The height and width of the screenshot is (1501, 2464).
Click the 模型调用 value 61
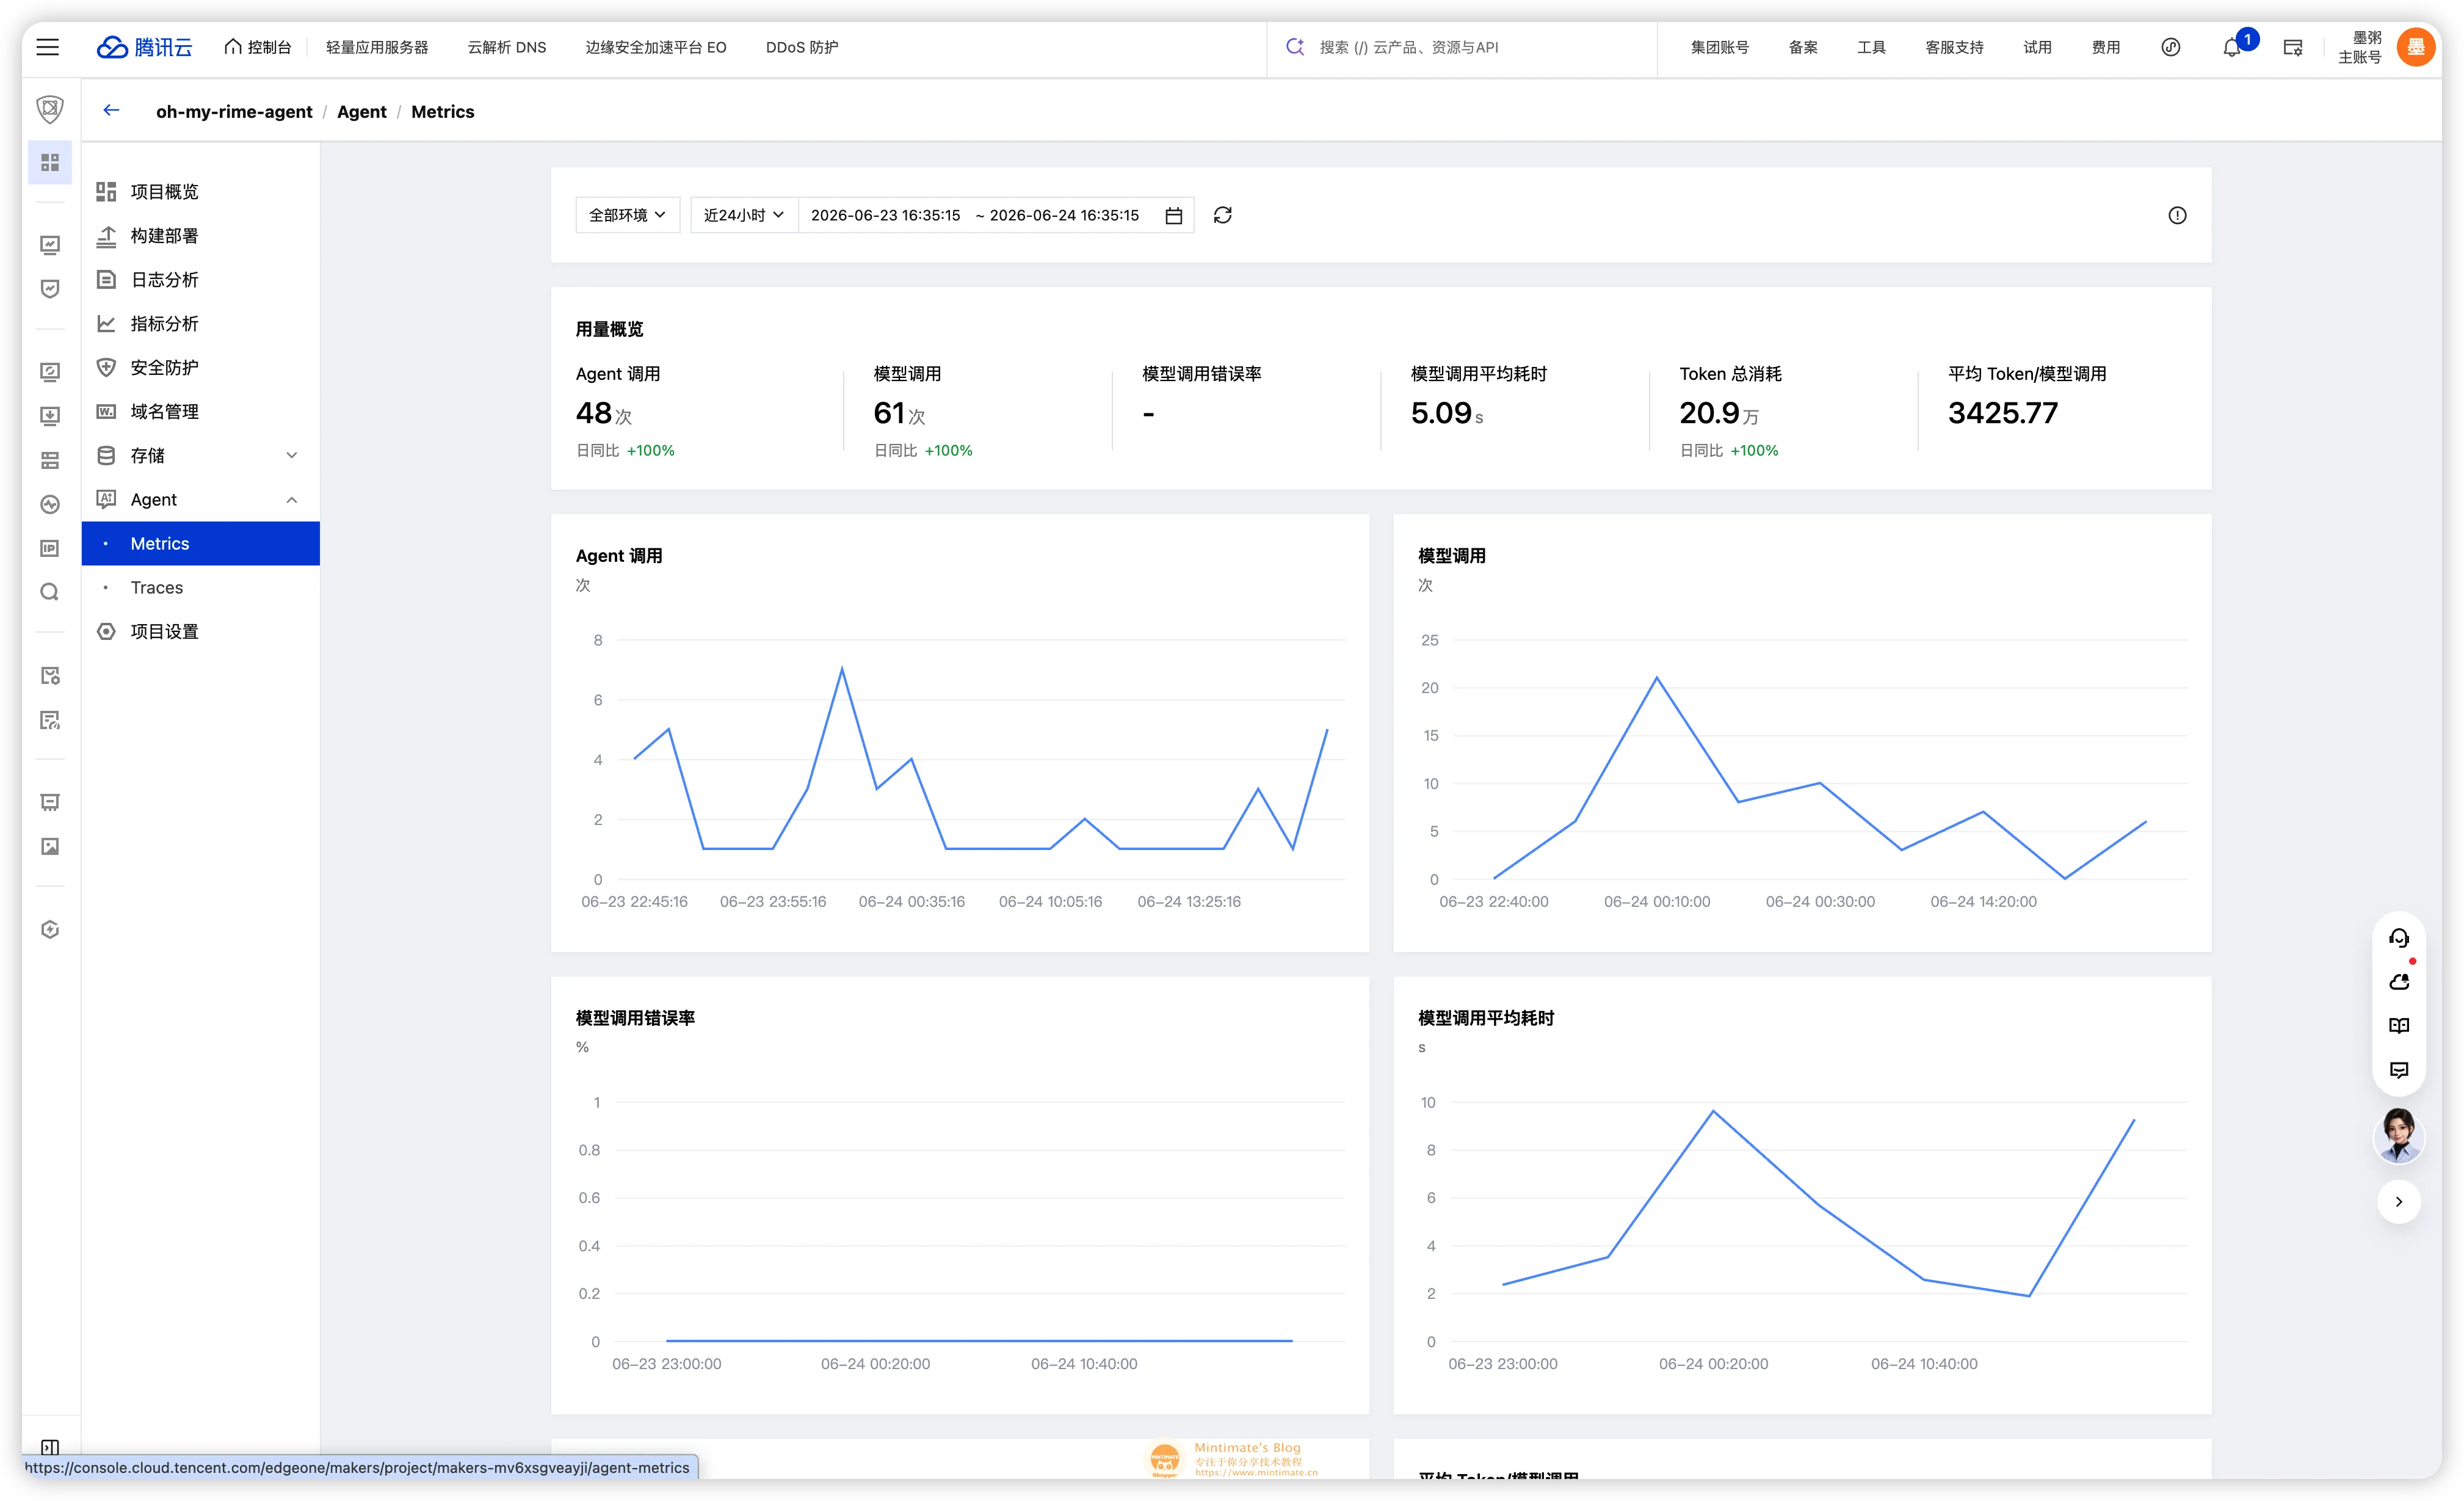tap(889, 412)
